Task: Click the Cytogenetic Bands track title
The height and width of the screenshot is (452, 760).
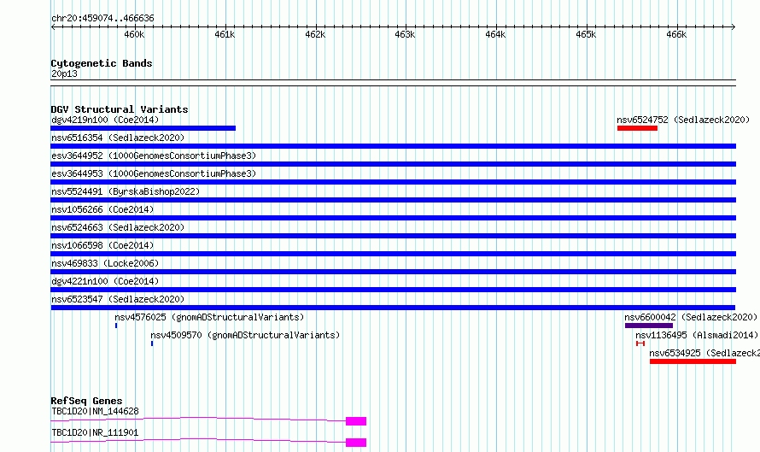Action: tap(102, 63)
